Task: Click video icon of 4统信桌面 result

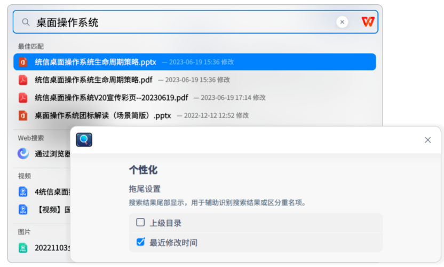Action: [23, 192]
